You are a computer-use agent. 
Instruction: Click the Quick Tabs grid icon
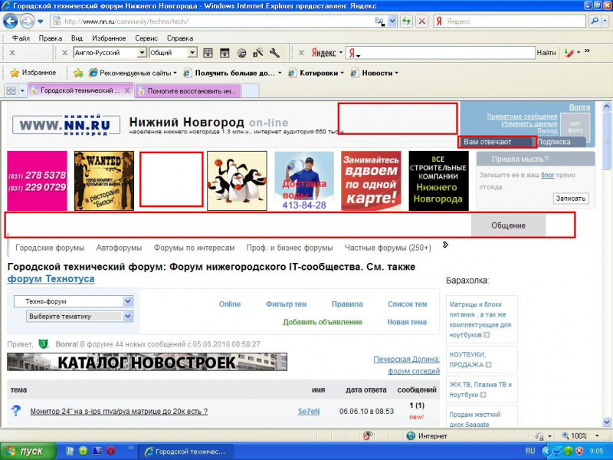(x=11, y=90)
